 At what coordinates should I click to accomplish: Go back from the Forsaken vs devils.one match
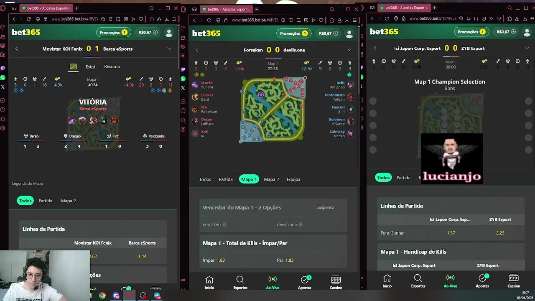click(197, 50)
